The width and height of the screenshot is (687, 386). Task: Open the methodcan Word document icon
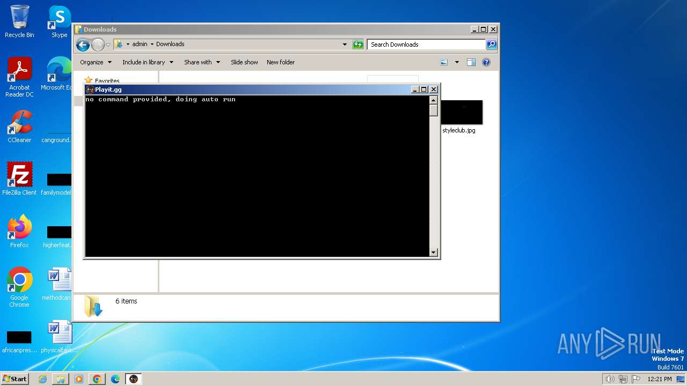[x=58, y=284]
